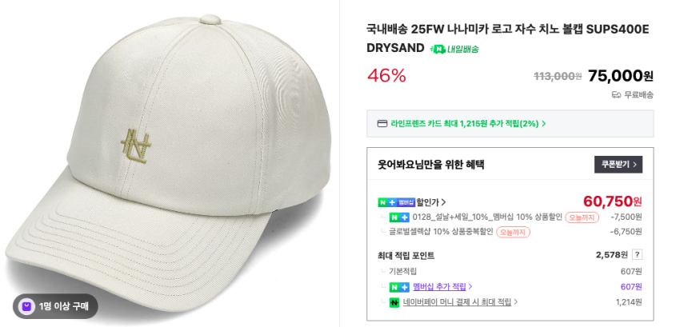Click the N+ icon before 0128_설날+세일 discount
Image resolution: width=680 pixels, height=327 pixels.
399,217
